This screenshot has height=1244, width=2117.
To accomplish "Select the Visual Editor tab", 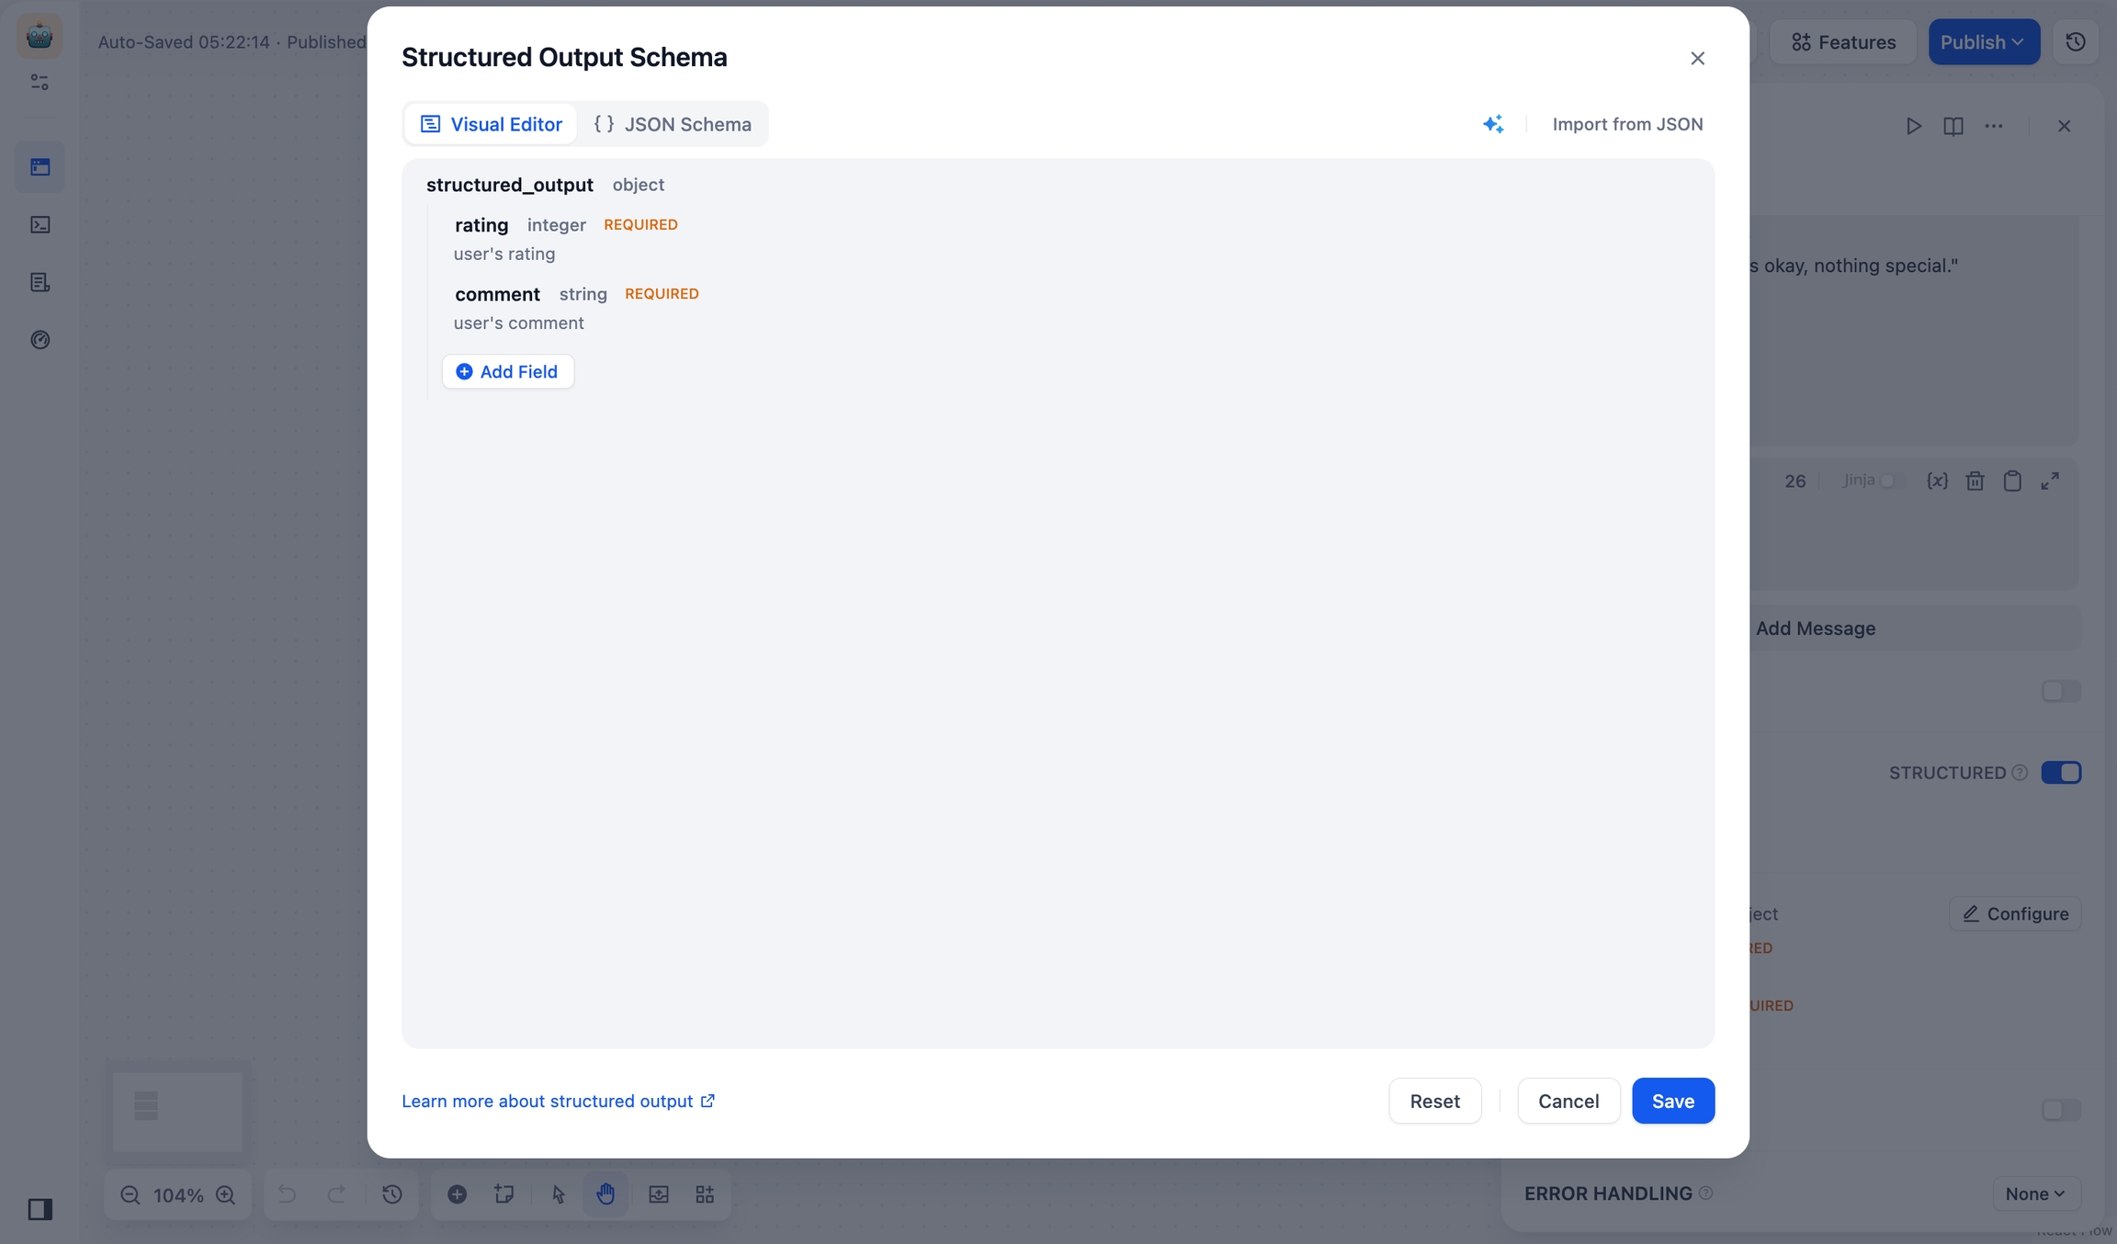I will [492, 124].
